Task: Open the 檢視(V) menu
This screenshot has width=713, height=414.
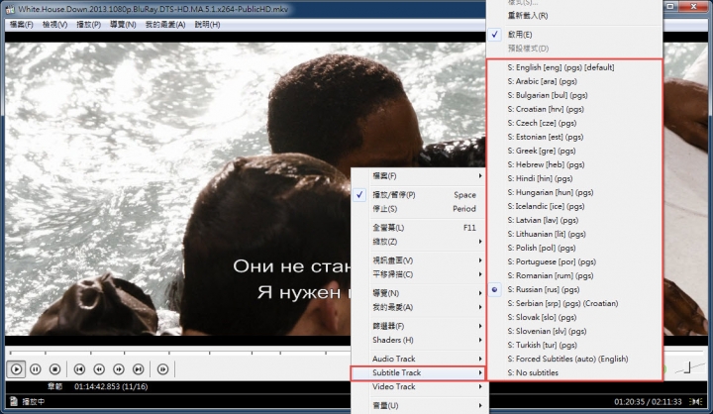Action: 55,25
